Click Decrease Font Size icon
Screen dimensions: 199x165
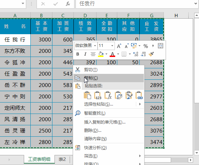tap(127, 46)
